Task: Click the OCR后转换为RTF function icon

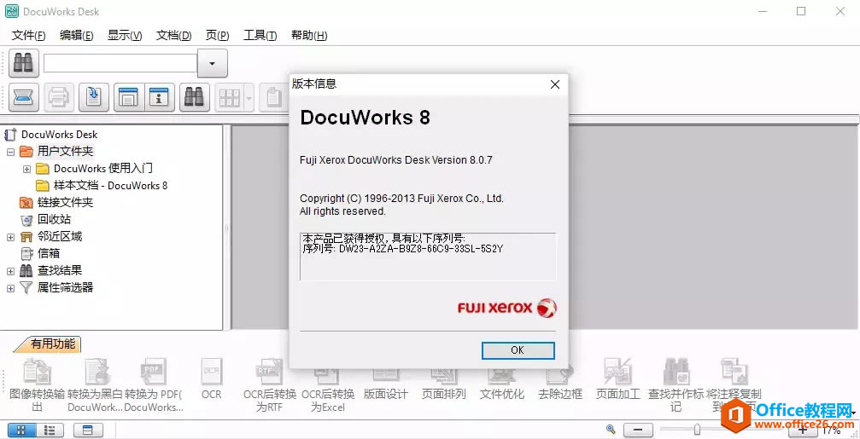Action: tap(269, 372)
